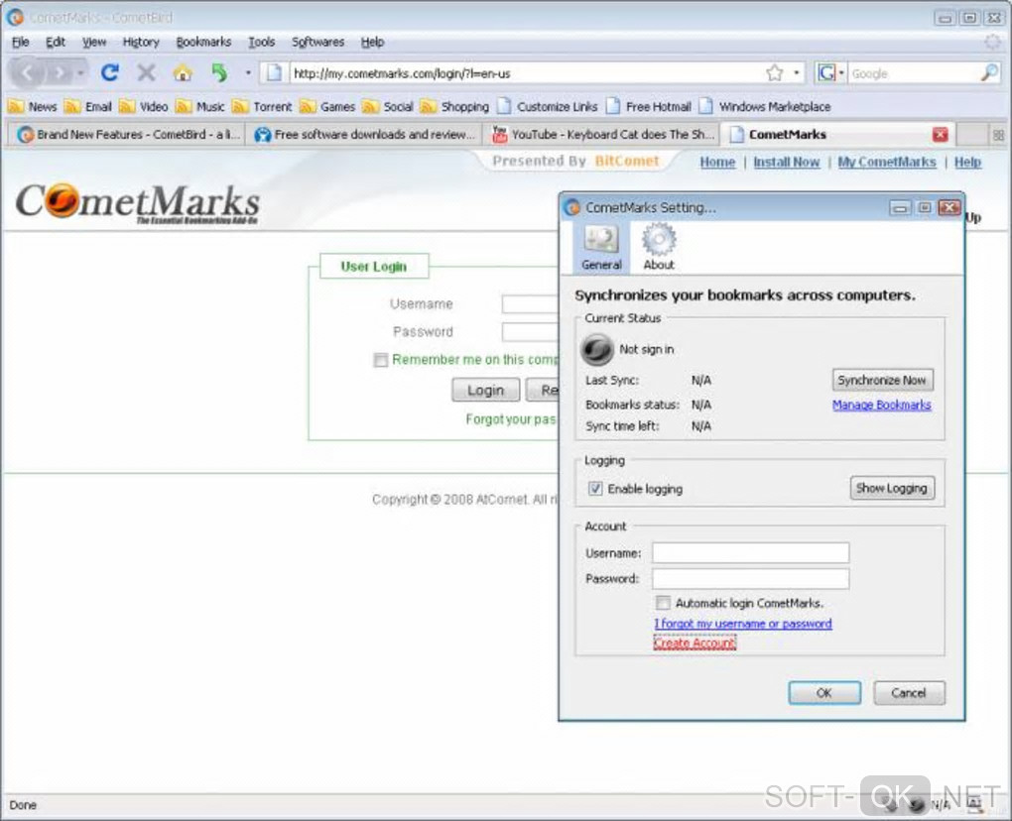Open the History menu
Screen dimensions: 1012x821
pyautogui.click(x=141, y=42)
